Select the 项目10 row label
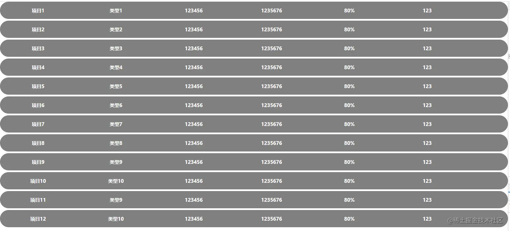The image size is (510, 231). pos(38,181)
